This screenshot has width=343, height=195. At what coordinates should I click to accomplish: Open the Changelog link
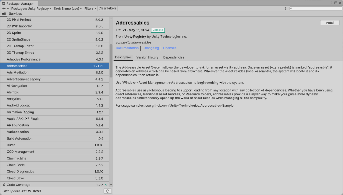151,48
